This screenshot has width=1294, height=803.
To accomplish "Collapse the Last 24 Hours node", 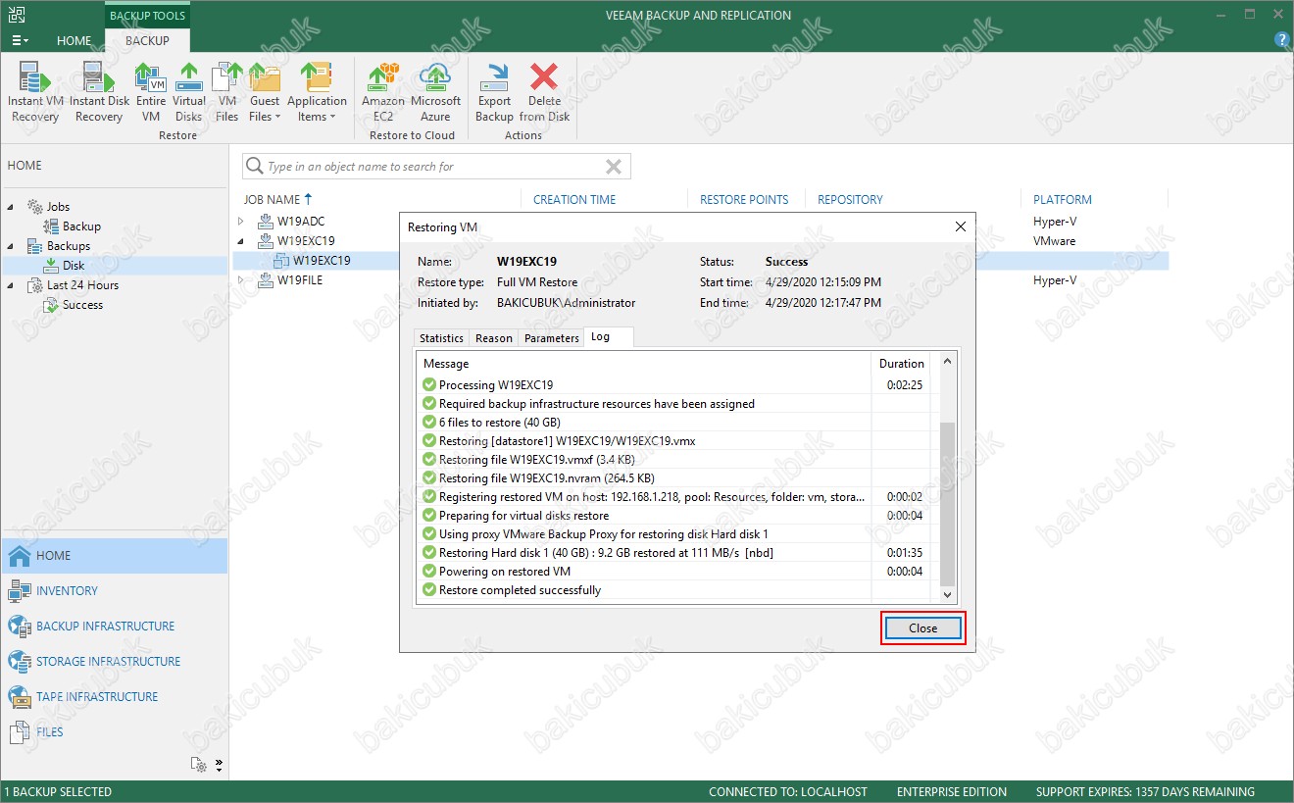I will pos(12,285).
